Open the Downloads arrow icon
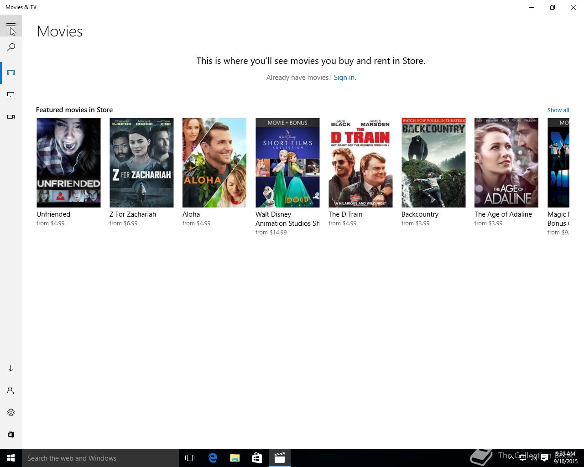The image size is (584, 467). coord(11,368)
